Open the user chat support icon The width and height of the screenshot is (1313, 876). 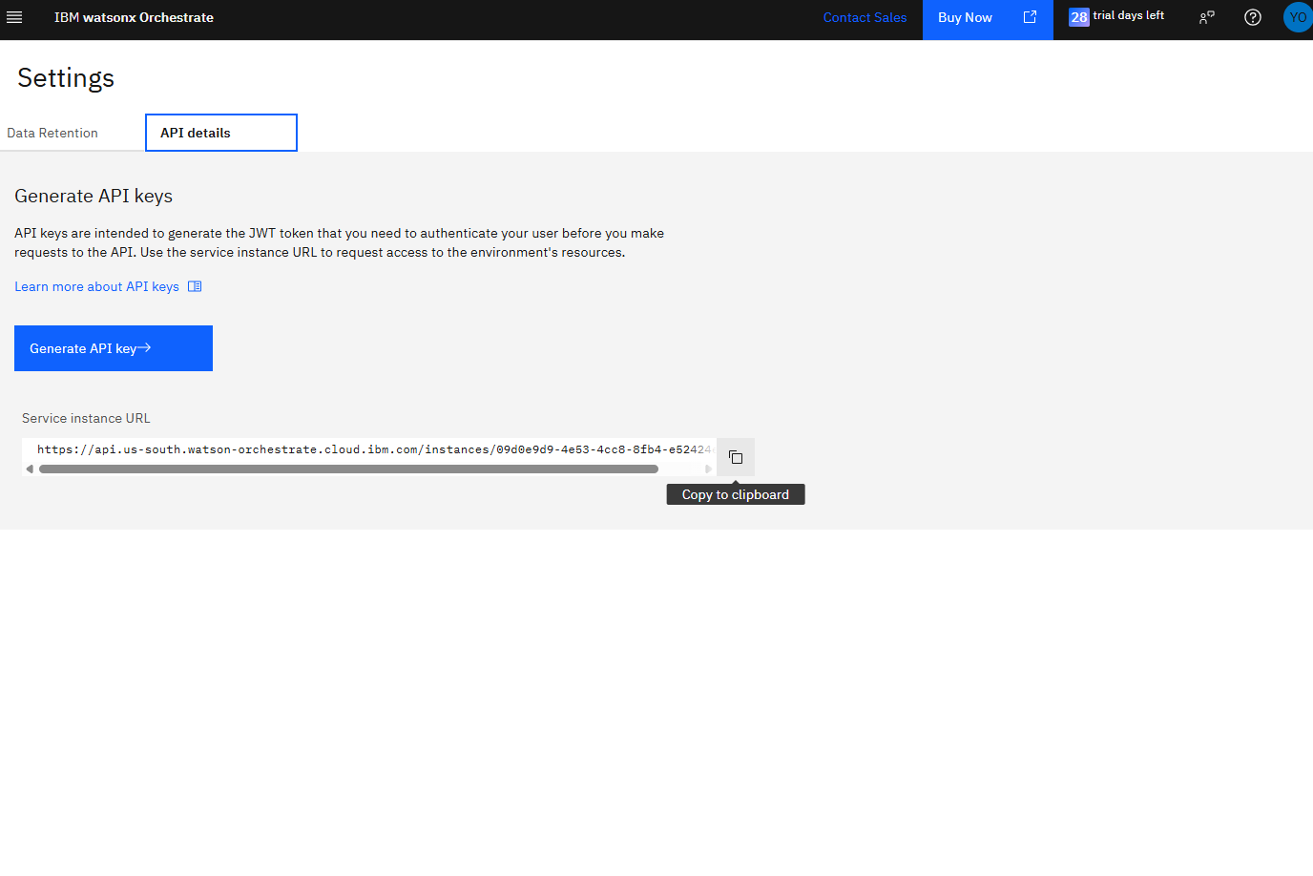click(x=1207, y=17)
